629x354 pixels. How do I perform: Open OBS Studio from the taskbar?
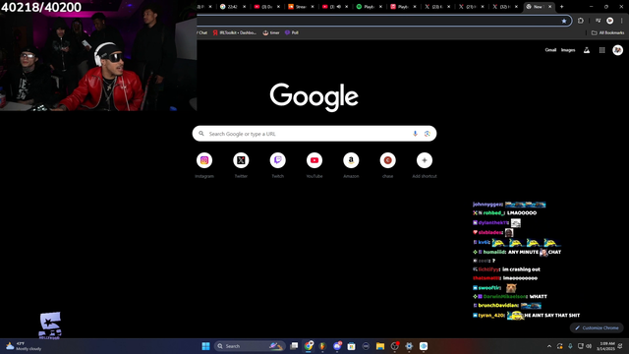tap(395, 346)
